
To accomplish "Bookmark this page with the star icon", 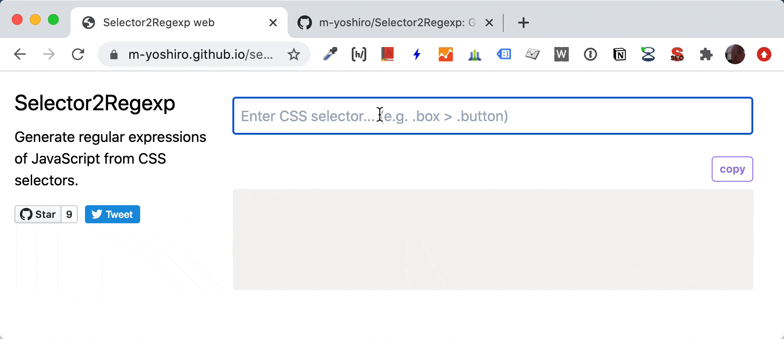I will tap(294, 55).
